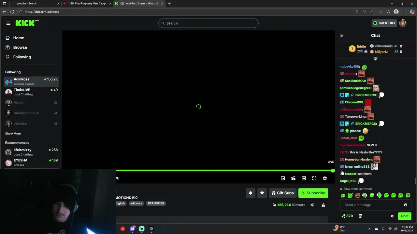This screenshot has width=417, height=234.
Task: Open Discord from taskbar
Action: point(132,229)
